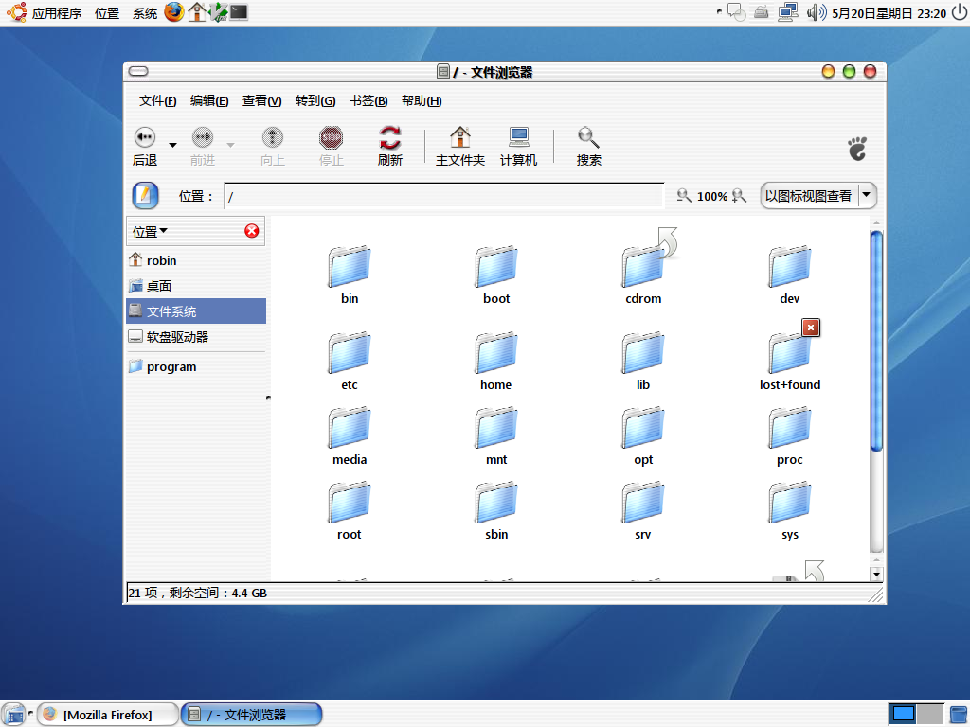Open the forward history dropdown arrow
970x727 pixels.
(x=230, y=145)
